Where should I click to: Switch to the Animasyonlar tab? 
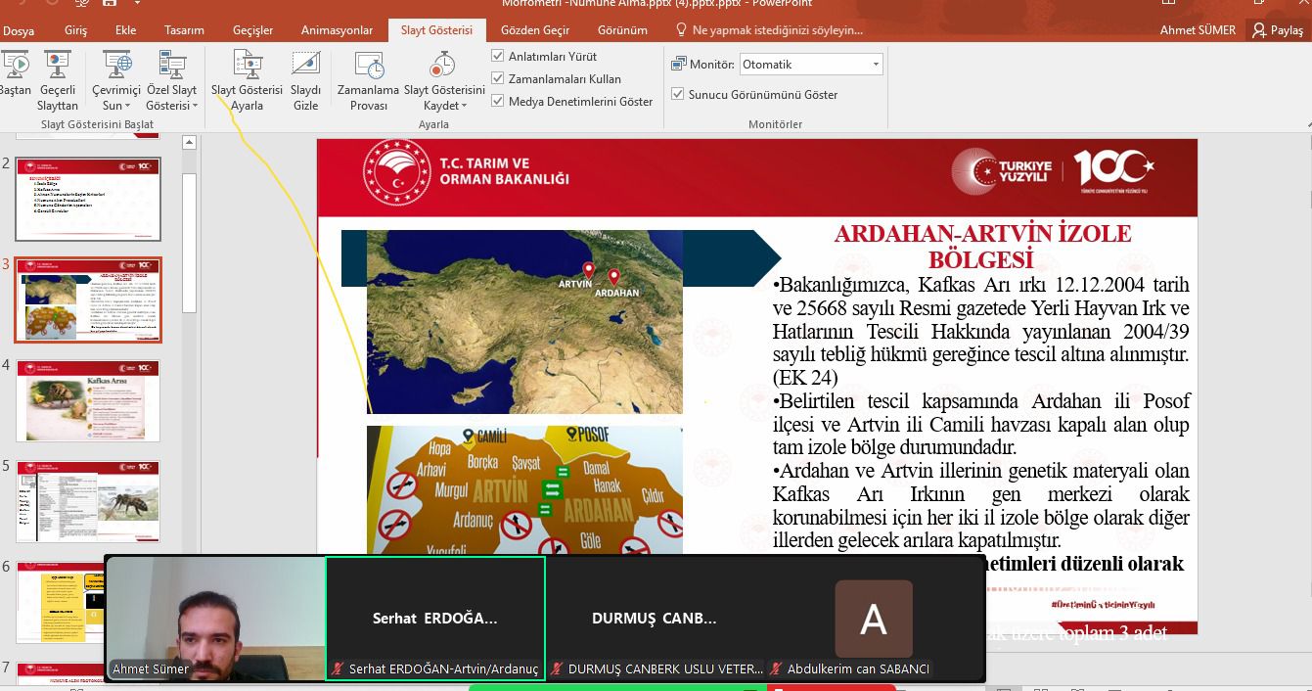(337, 30)
